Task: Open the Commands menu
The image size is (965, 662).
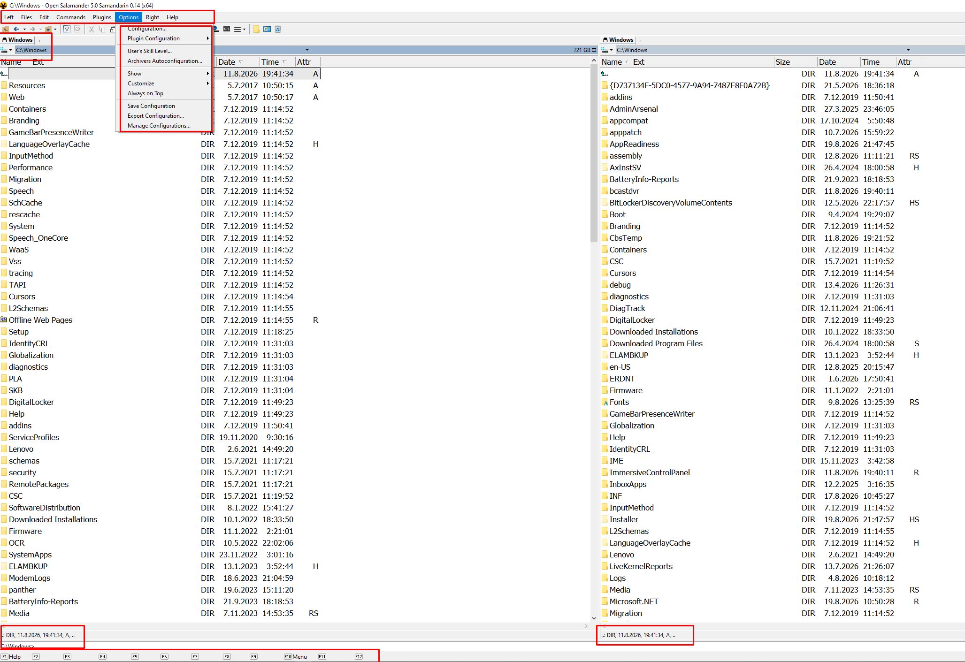Action: coord(71,17)
